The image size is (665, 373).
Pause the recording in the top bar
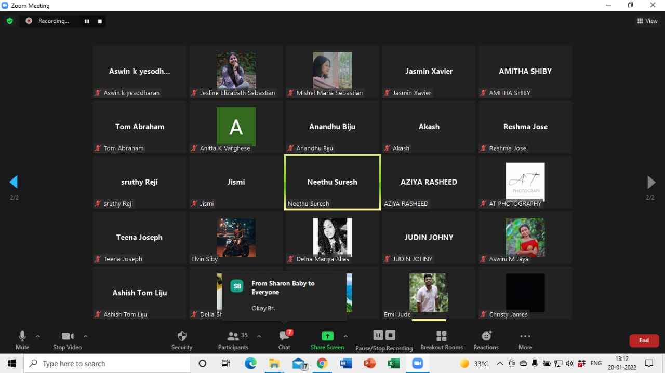87,21
